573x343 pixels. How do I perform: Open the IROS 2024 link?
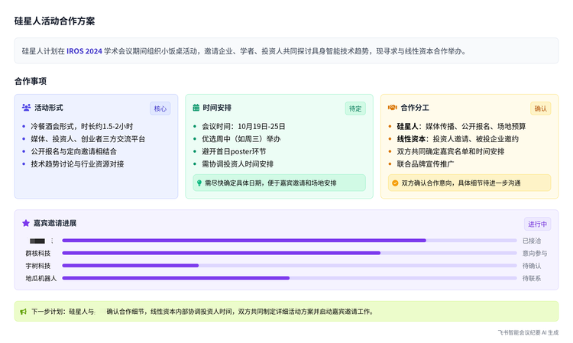[84, 51]
